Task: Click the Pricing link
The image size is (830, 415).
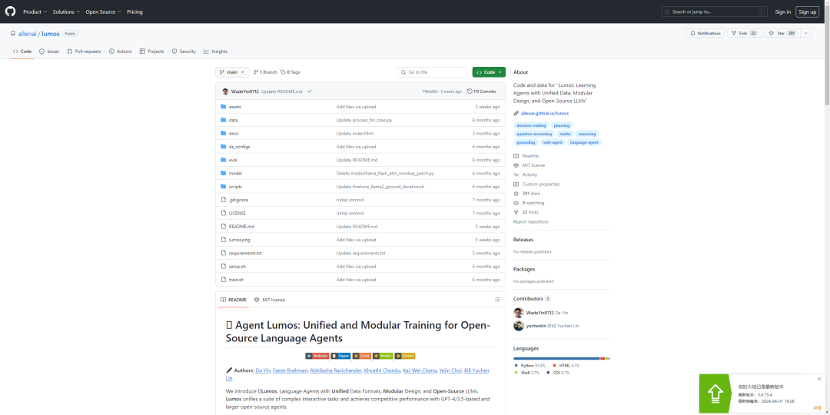Action: pos(134,12)
